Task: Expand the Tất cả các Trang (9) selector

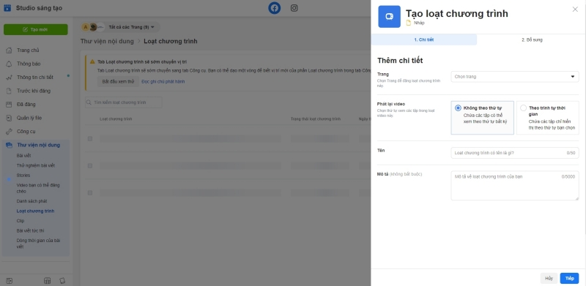Action: tap(131, 27)
